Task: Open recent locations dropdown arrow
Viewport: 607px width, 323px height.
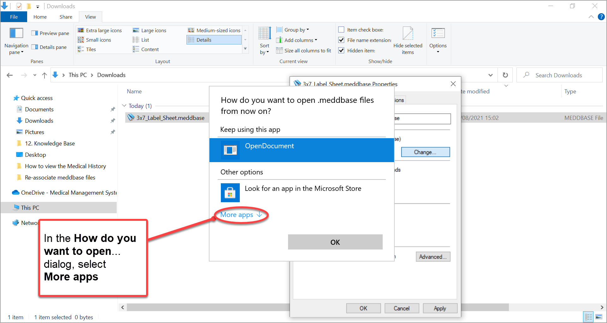Action: [x=35, y=75]
